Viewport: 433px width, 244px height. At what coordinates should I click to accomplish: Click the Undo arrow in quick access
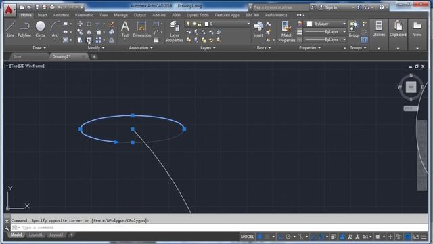click(60, 7)
